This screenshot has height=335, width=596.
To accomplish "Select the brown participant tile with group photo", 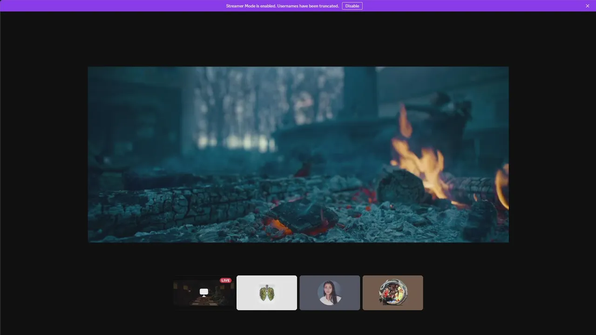I will (x=393, y=293).
